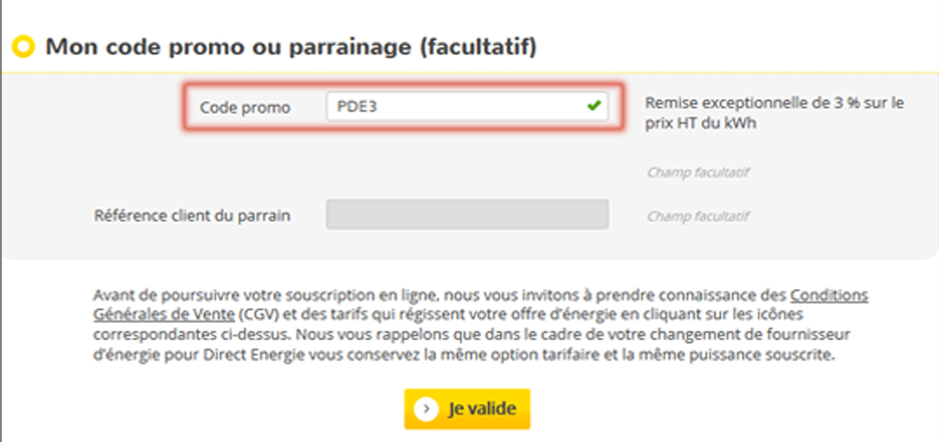Screen dimensions: 939x442
Task: Click the (facultatif) word in the heading
Action: click(x=477, y=48)
